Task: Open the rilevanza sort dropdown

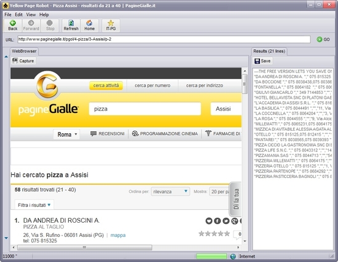Action: pyautogui.click(x=170, y=191)
